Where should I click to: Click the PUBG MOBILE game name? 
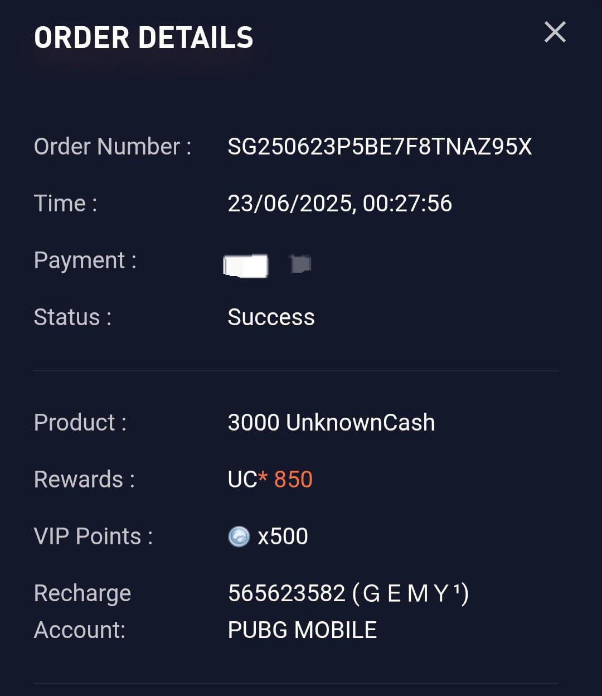(x=302, y=630)
